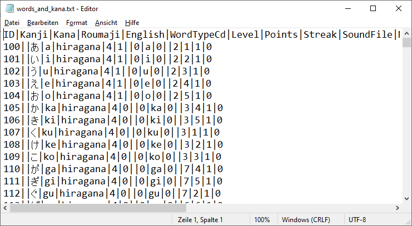Click the line starting with 108
This screenshot has height=226, width=412.
113,144
